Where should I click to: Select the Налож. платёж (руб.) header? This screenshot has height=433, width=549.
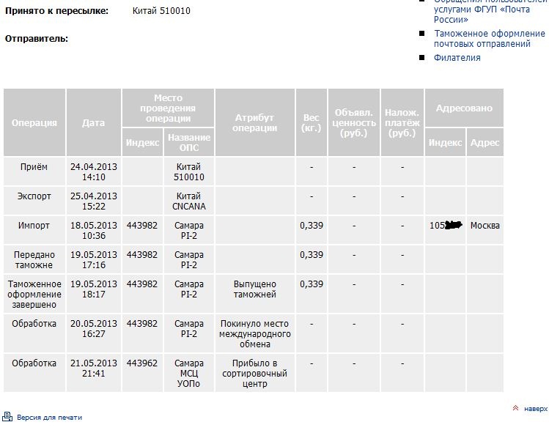click(402, 122)
